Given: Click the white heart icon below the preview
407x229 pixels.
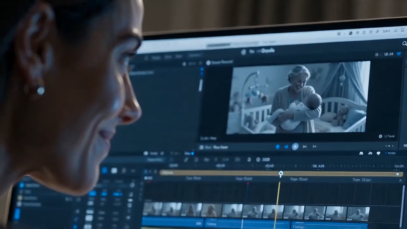Looking at the screenshot, I should click(x=378, y=153).
